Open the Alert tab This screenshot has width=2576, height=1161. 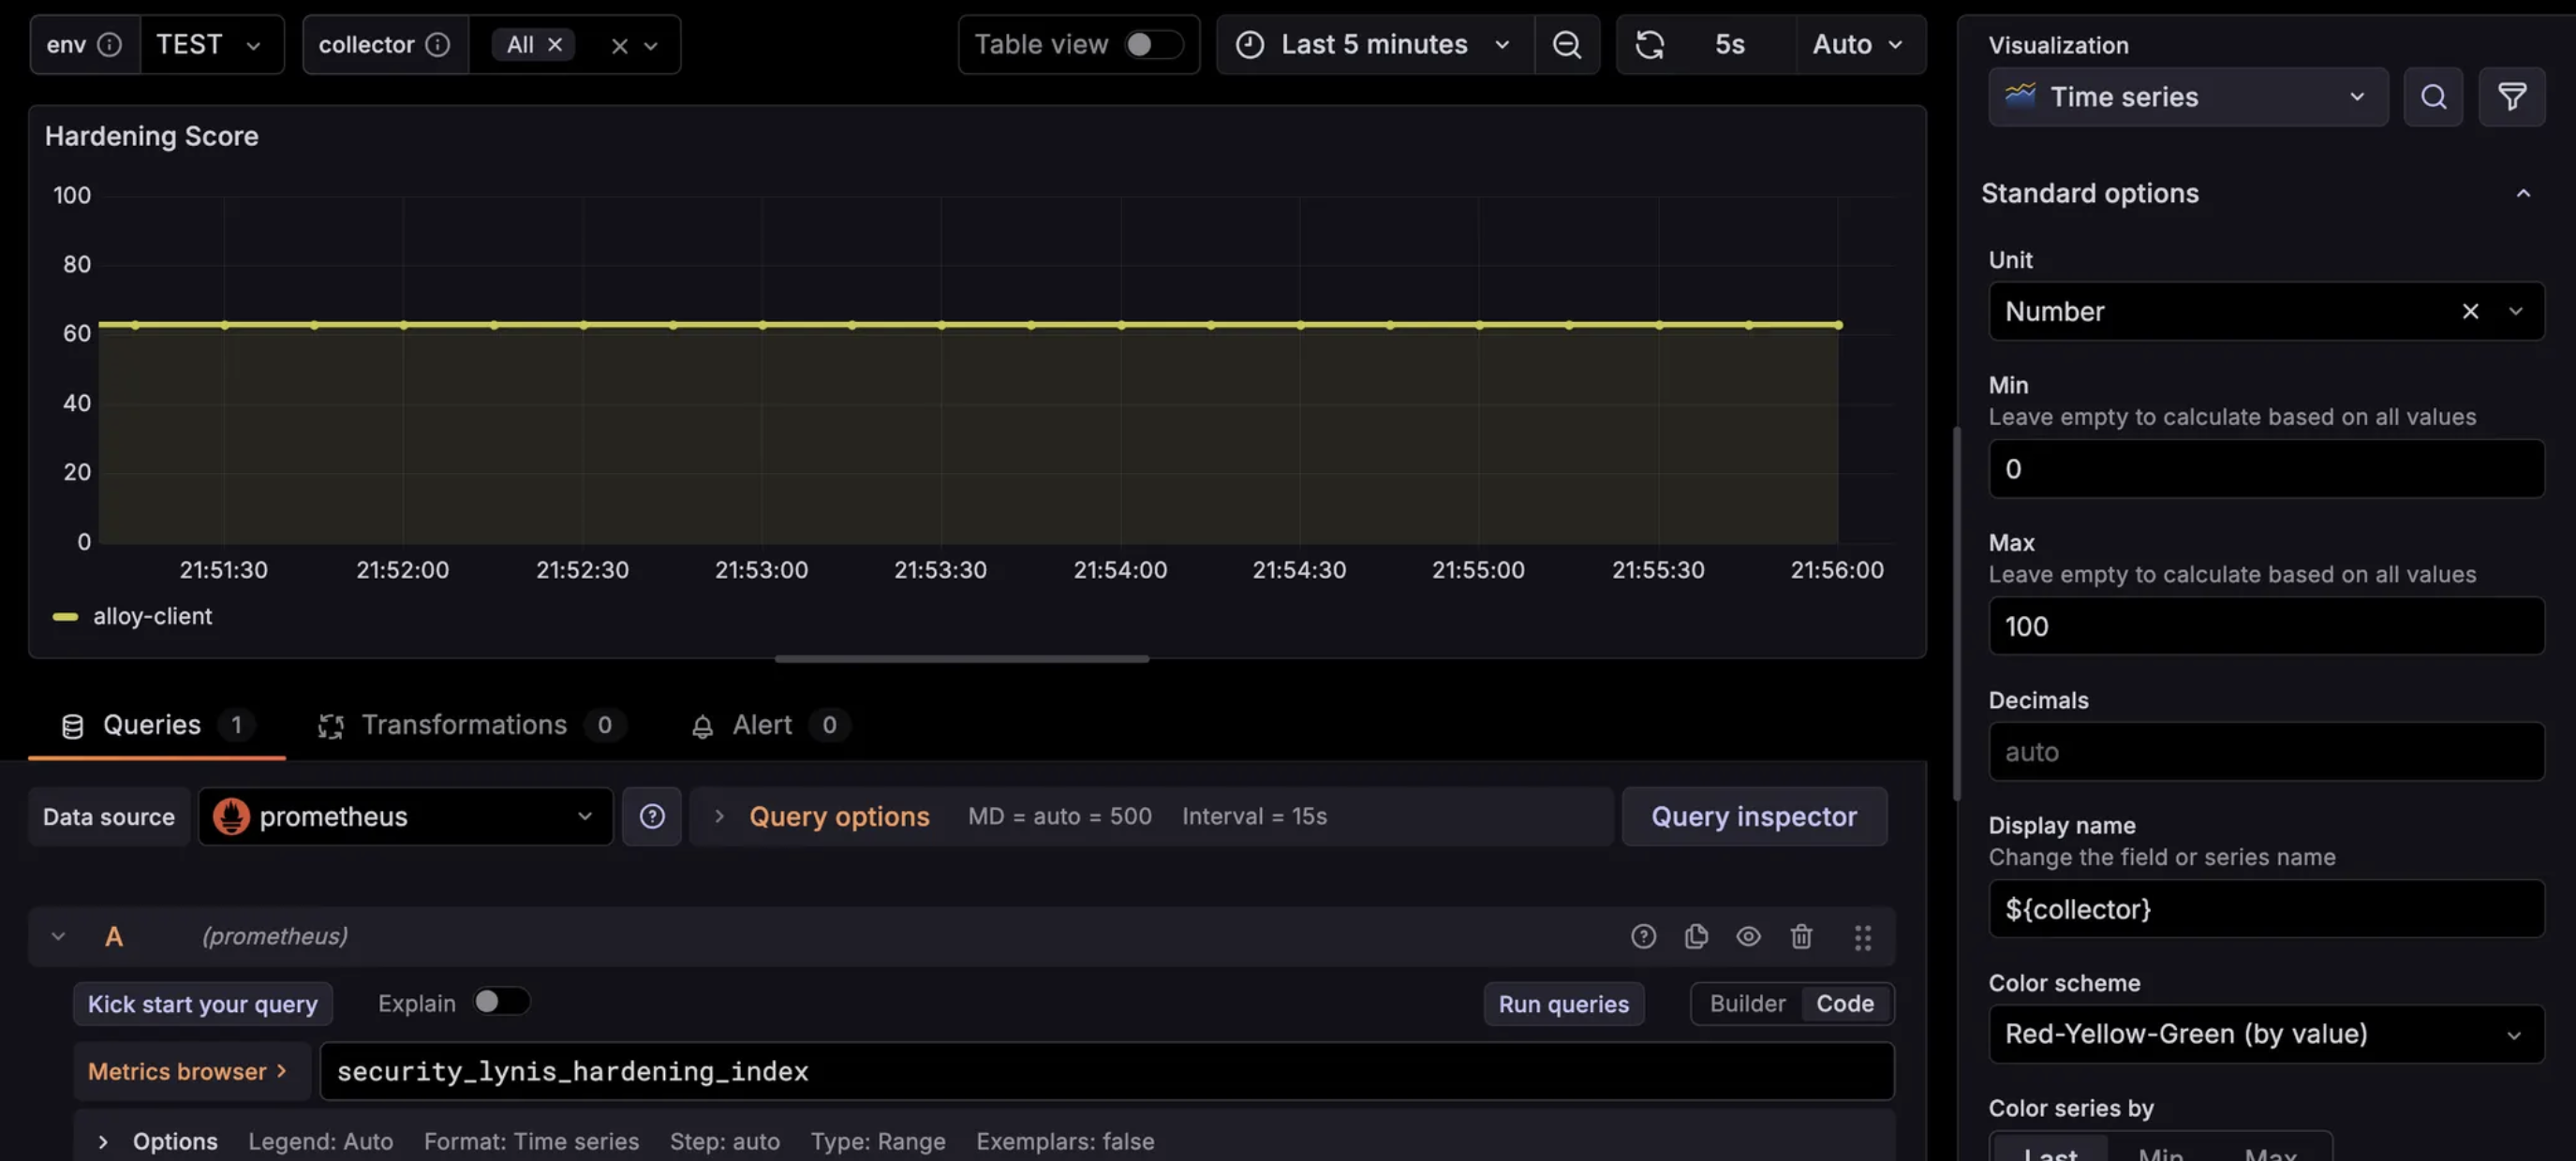761,725
